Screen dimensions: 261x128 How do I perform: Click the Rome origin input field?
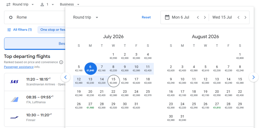coord(35,17)
